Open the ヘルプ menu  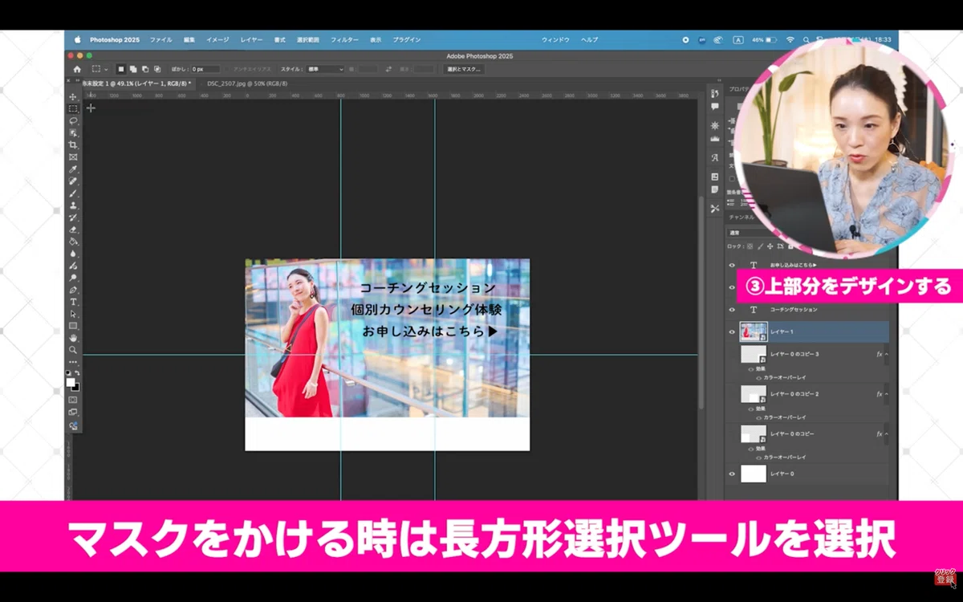pos(590,39)
